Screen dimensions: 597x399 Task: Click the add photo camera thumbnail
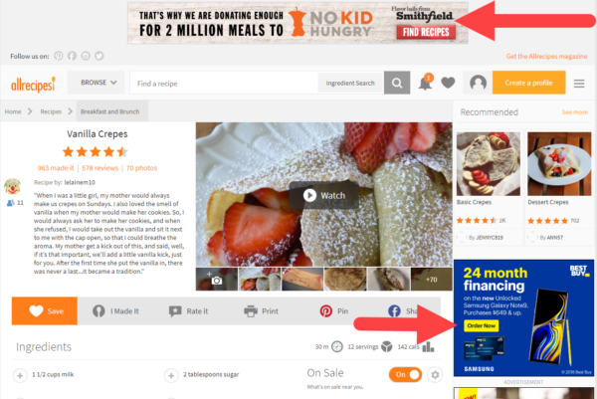(217, 279)
